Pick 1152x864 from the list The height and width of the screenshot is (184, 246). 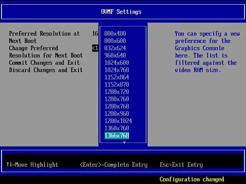click(116, 77)
